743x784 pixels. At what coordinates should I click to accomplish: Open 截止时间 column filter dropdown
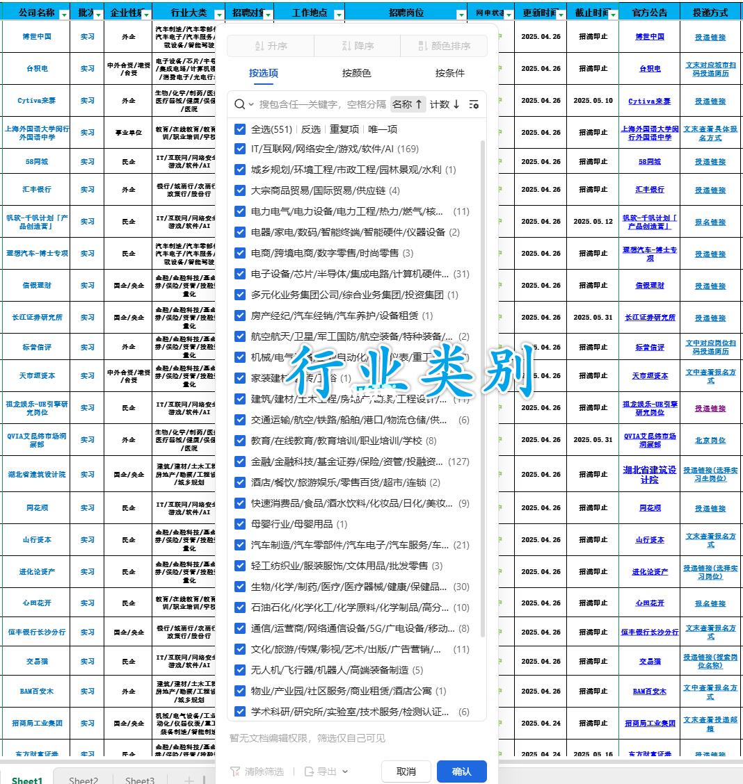pyautogui.click(x=613, y=15)
